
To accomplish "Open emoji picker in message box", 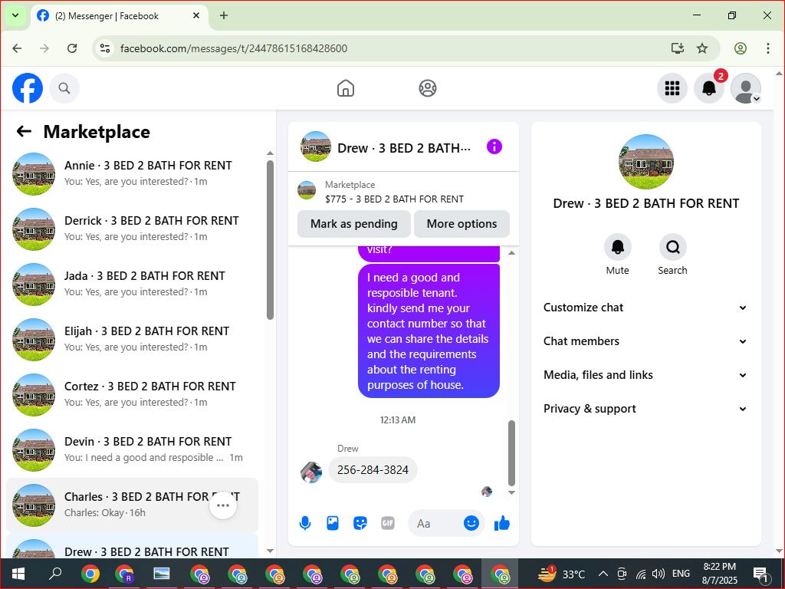I will [x=471, y=523].
